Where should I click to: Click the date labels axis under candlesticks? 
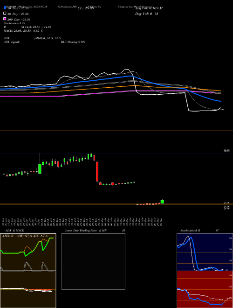(83, 221)
